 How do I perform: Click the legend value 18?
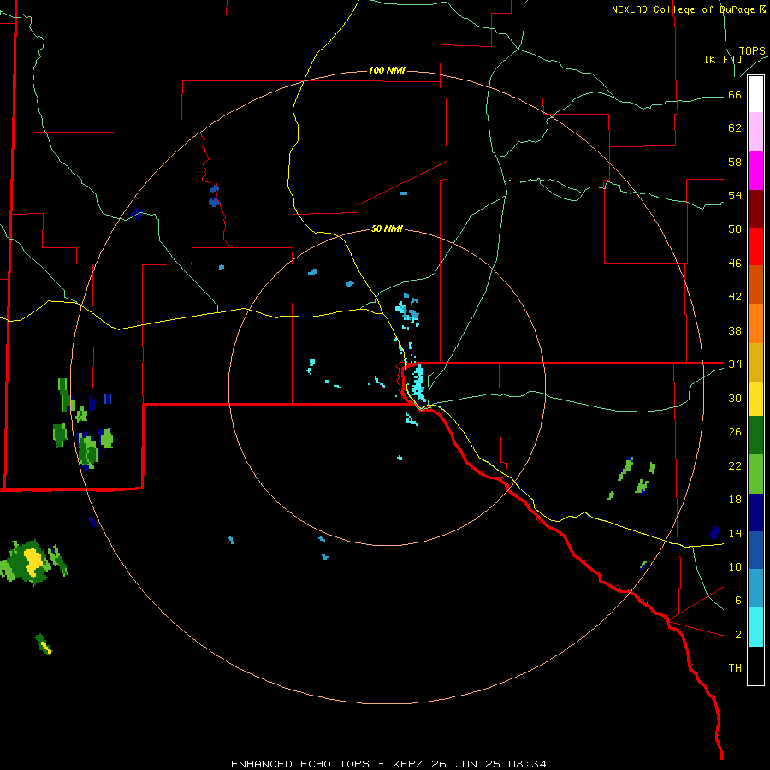(735, 500)
